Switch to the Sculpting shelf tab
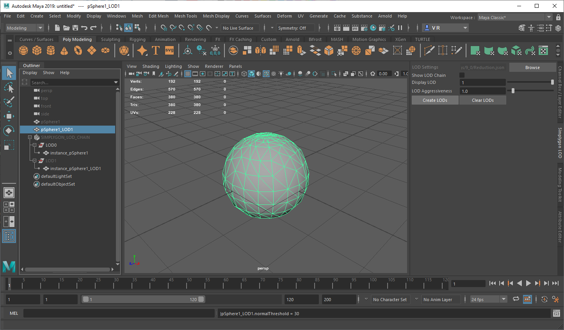This screenshot has width=564, height=330. (x=110, y=39)
